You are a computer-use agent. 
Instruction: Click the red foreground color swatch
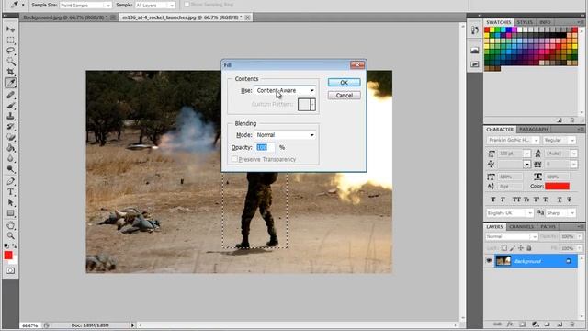point(8,256)
